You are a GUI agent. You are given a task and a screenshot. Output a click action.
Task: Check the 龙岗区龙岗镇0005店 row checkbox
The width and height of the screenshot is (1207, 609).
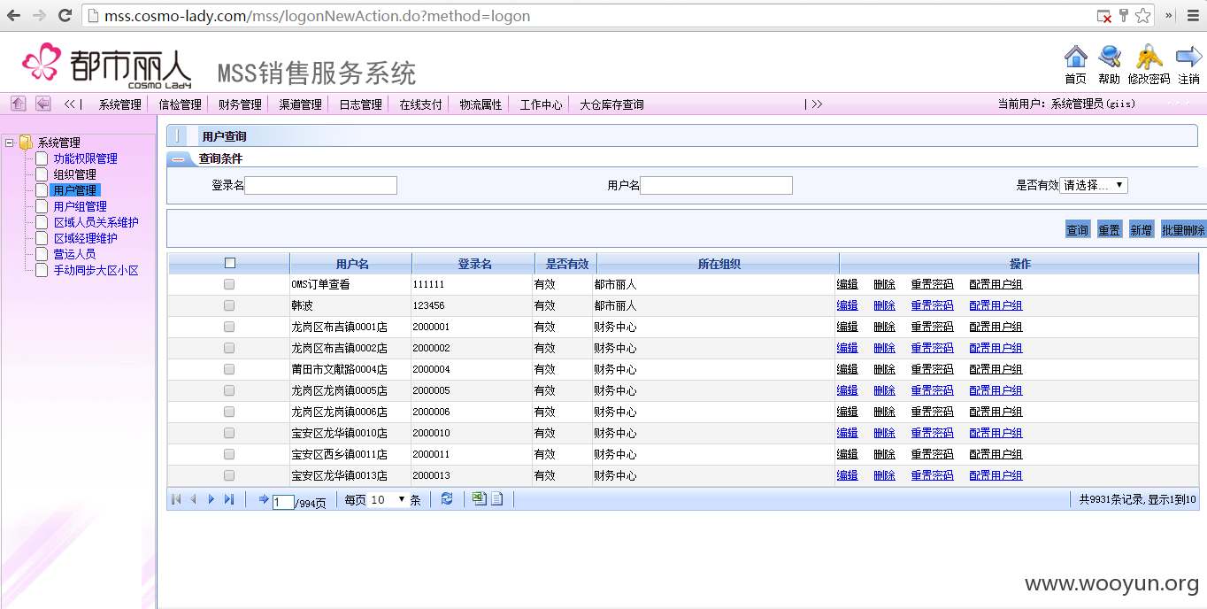tap(229, 390)
